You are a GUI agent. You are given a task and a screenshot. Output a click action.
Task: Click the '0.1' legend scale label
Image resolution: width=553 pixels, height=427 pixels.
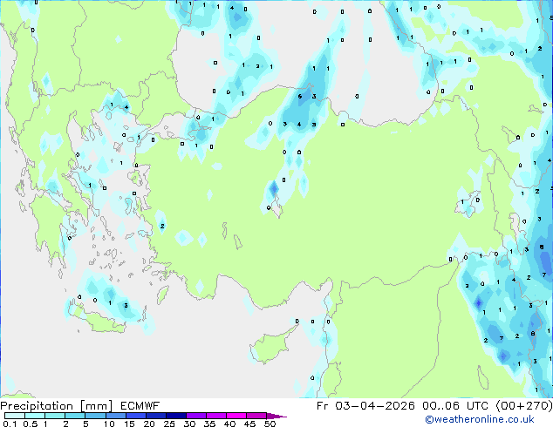10,424
